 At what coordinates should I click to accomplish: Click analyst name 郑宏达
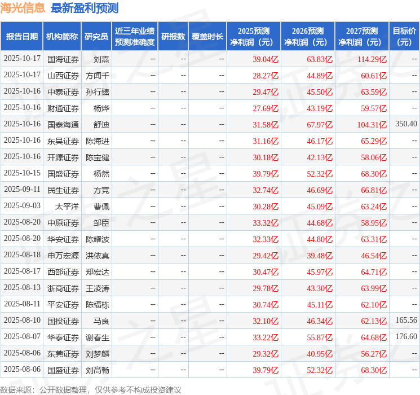click(98, 272)
